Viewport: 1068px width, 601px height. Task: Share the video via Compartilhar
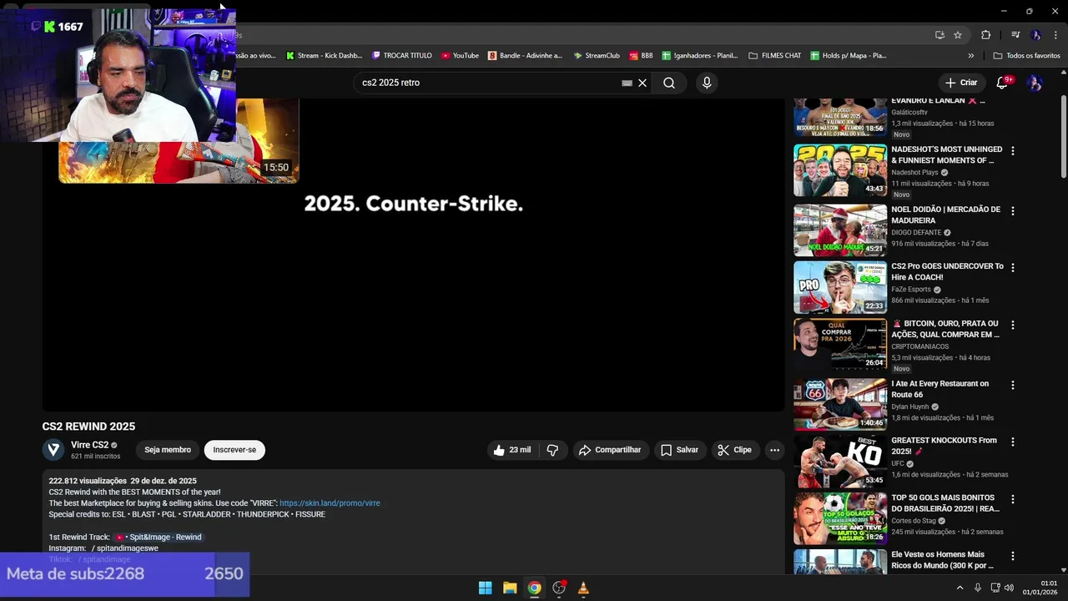point(610,450)
